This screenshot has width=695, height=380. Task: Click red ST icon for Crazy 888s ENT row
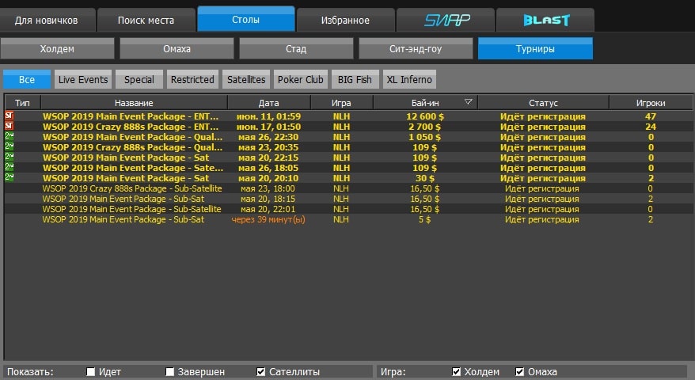pyautogui.click(x=9, y=127)
